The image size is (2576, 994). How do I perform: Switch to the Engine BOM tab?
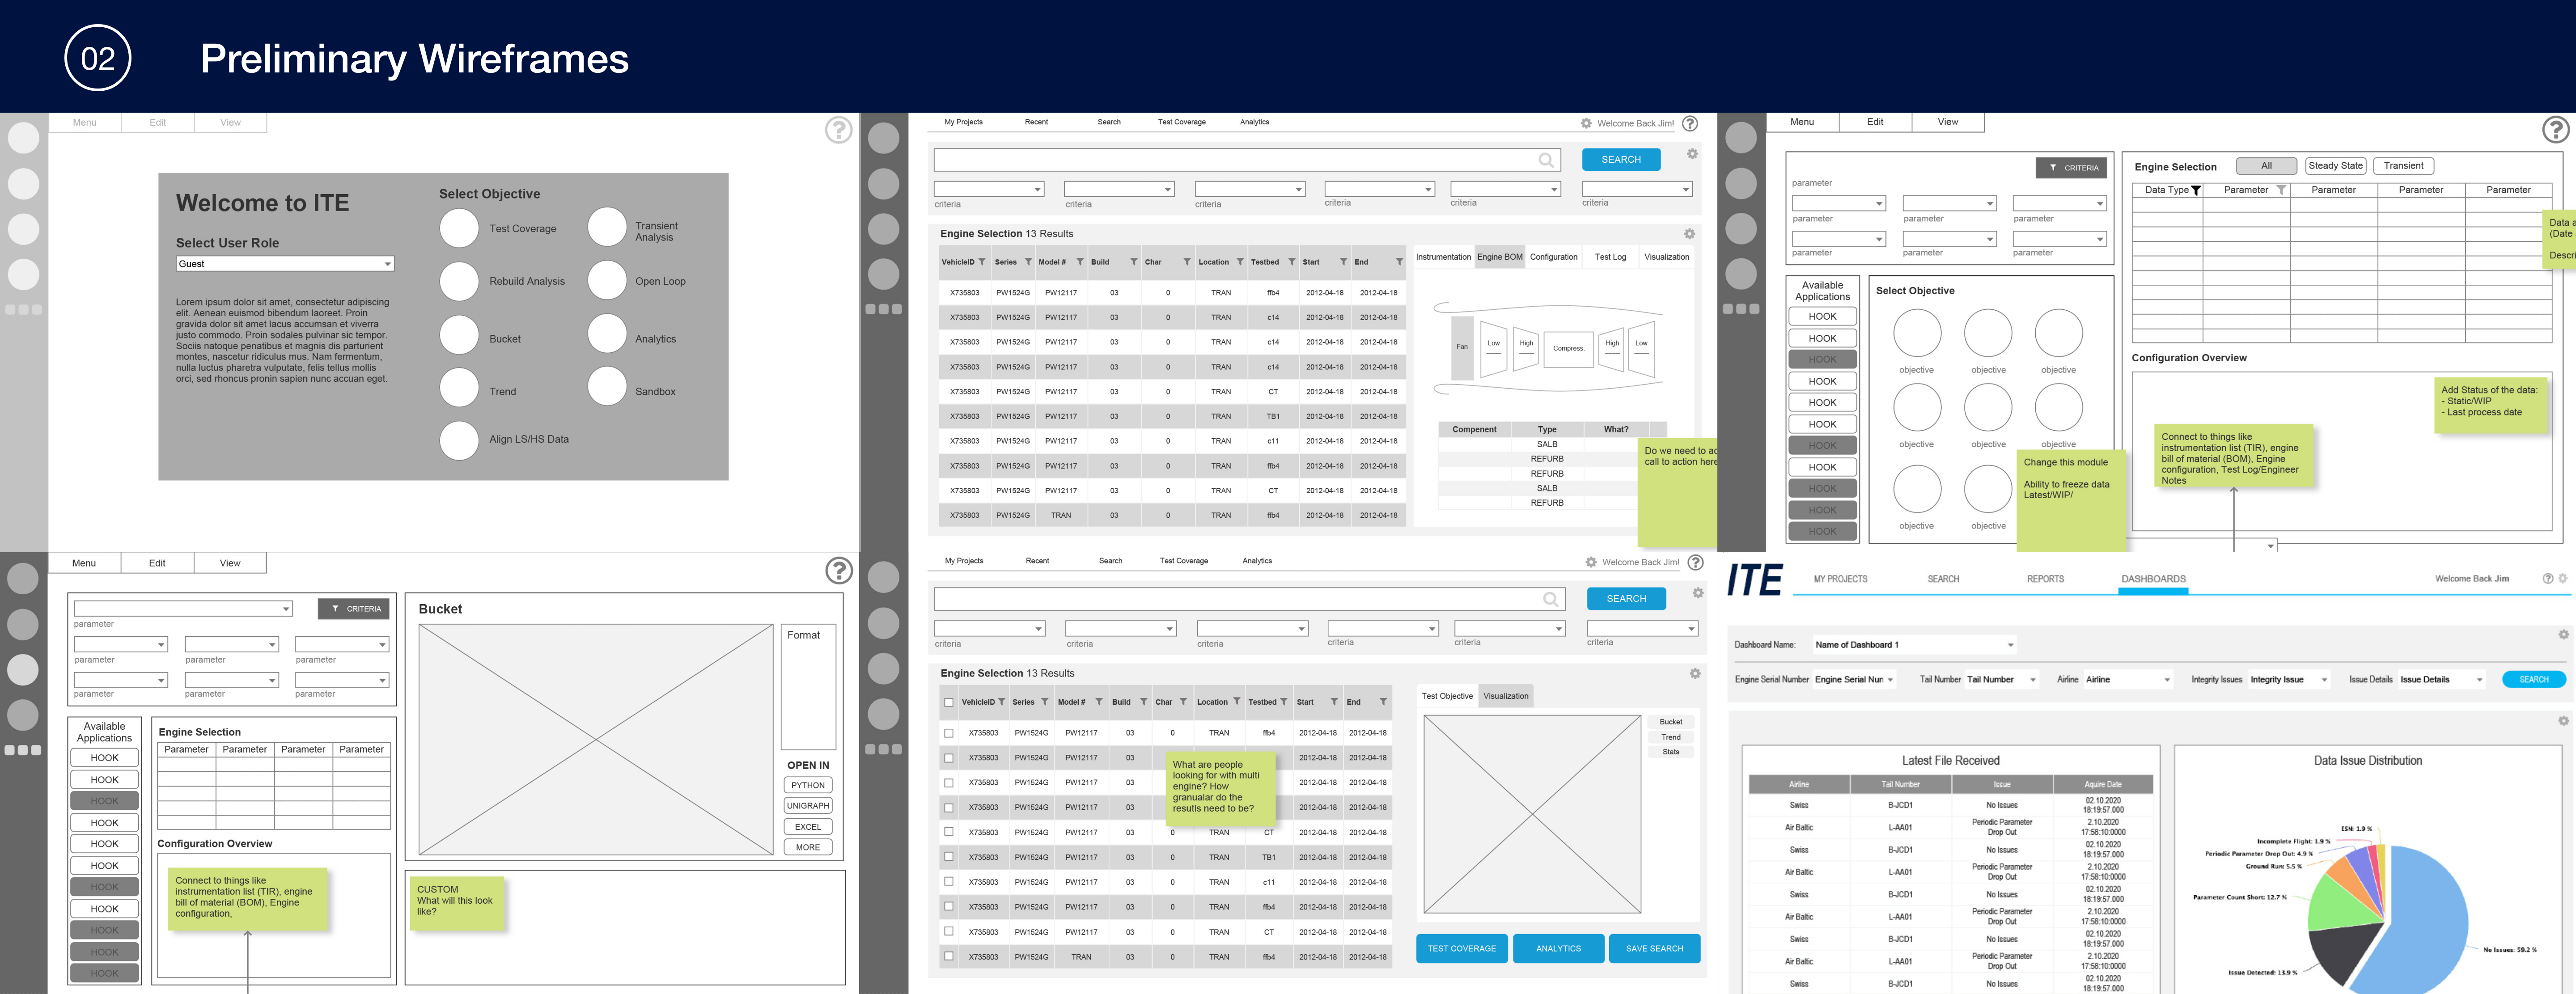tap(1499, 257)
